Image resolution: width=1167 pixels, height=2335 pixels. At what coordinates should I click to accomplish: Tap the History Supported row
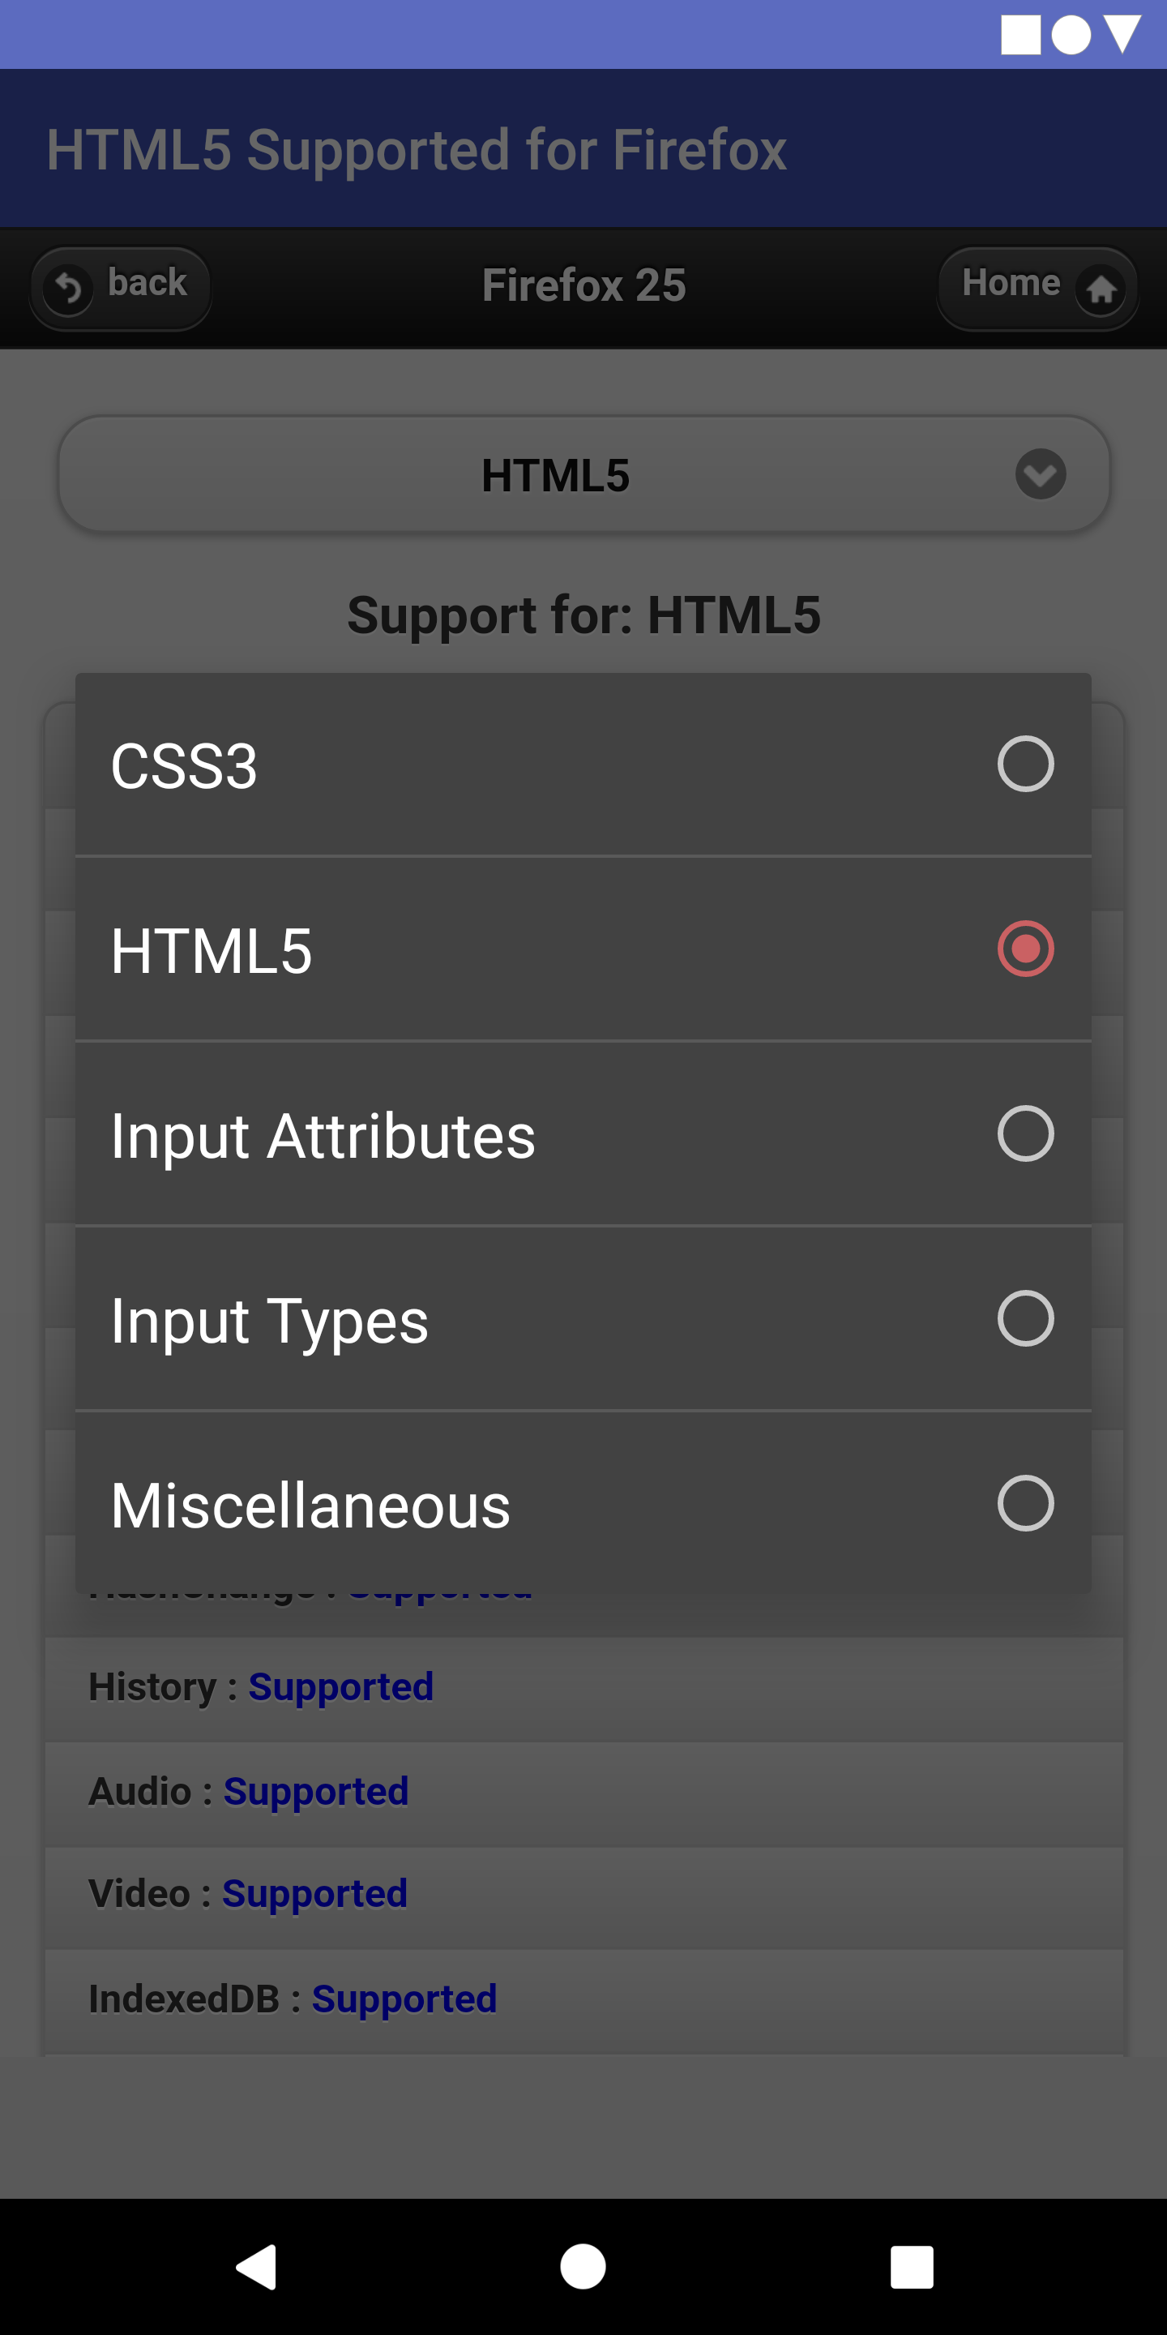coord(583,1688)
